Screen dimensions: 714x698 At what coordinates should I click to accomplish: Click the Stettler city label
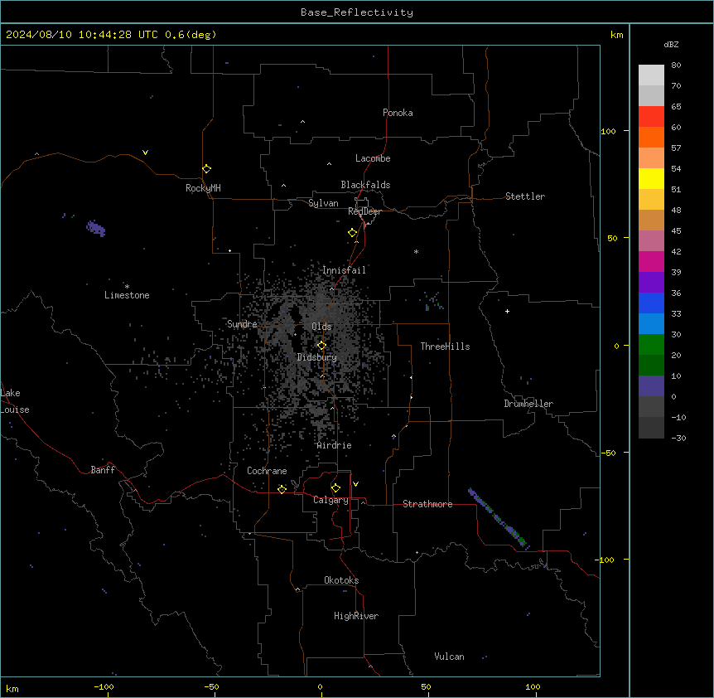[x=525, y=196]
